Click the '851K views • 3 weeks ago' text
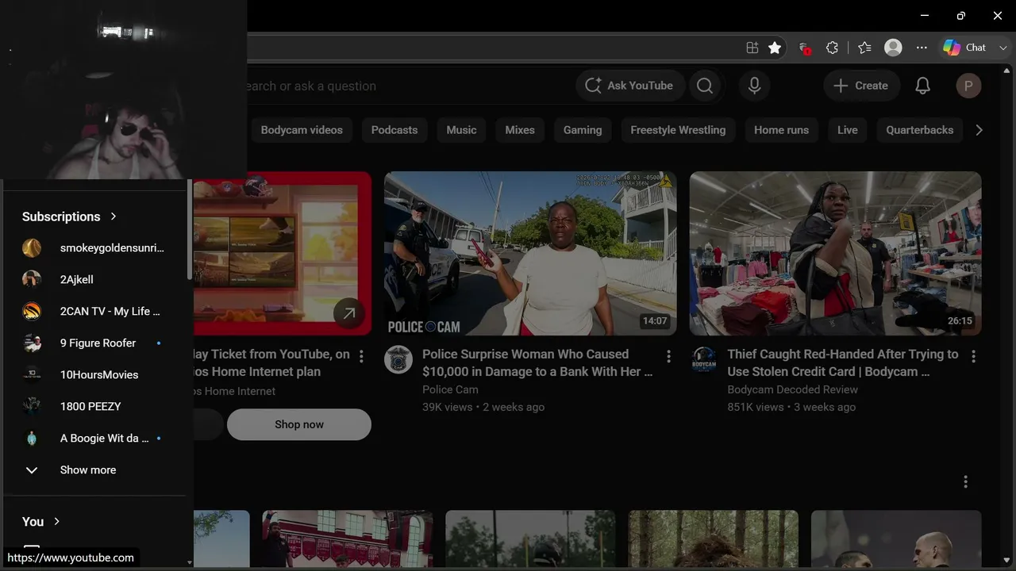 click(x=791, y=407)
